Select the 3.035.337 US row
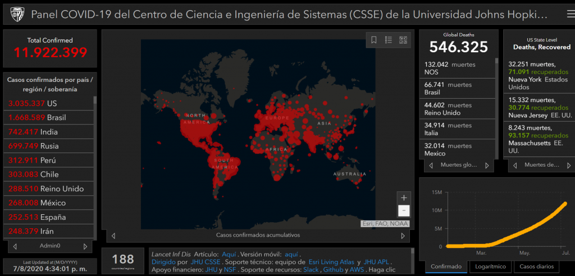The image size is (575, 276). (x=48, y=103)
